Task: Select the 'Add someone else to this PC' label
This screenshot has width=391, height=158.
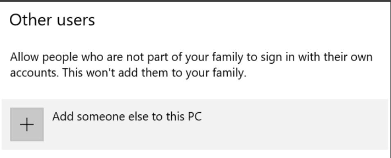Action: coord(127,116)
